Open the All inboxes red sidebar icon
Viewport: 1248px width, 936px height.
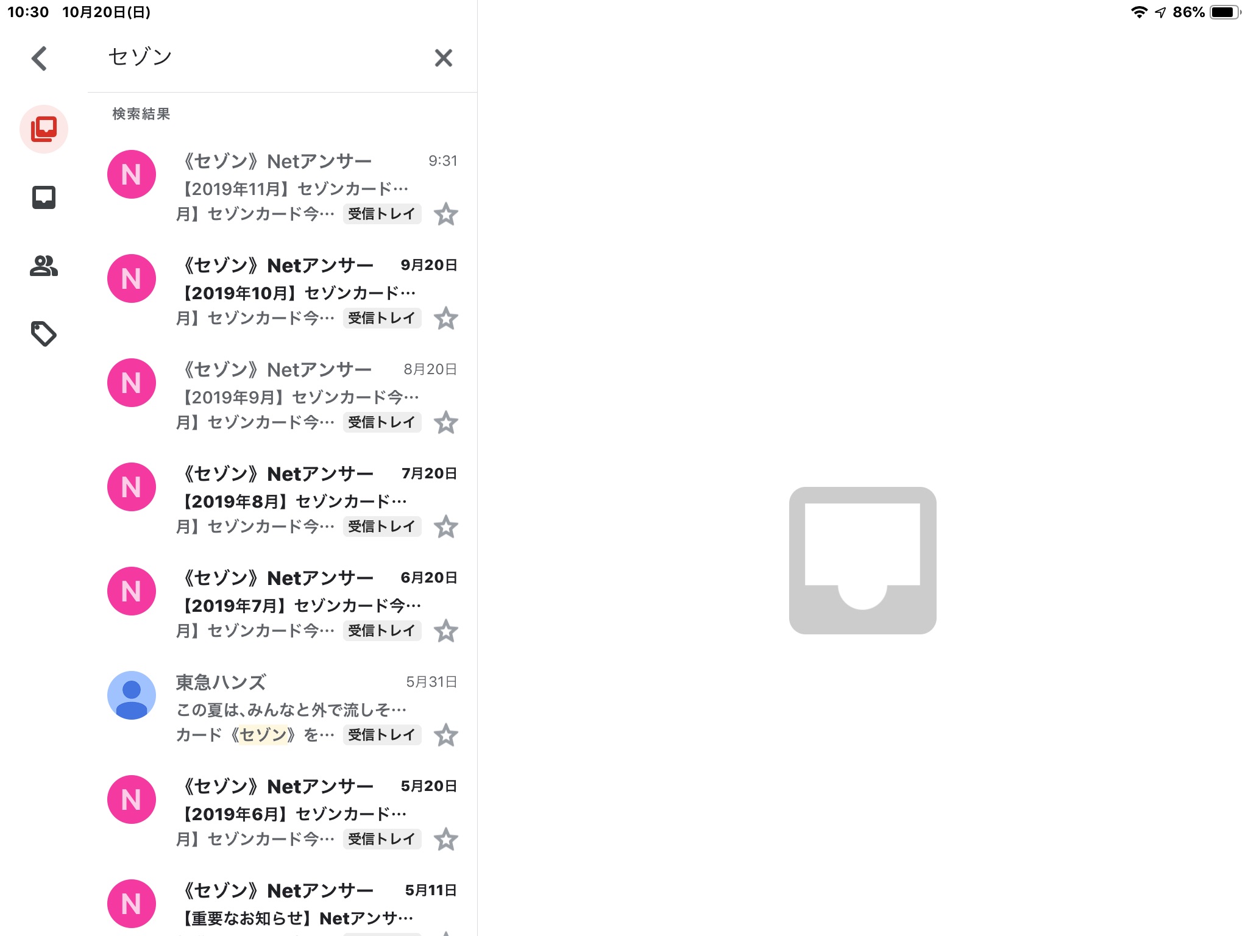[x=44, y=129]
